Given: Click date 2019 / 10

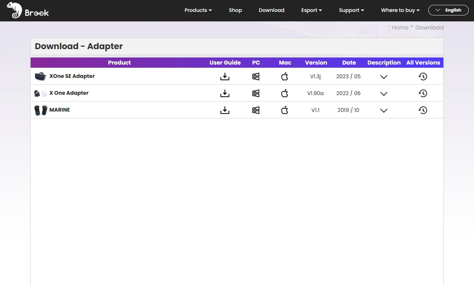Looking at the screenshot, I should point(348,110).
